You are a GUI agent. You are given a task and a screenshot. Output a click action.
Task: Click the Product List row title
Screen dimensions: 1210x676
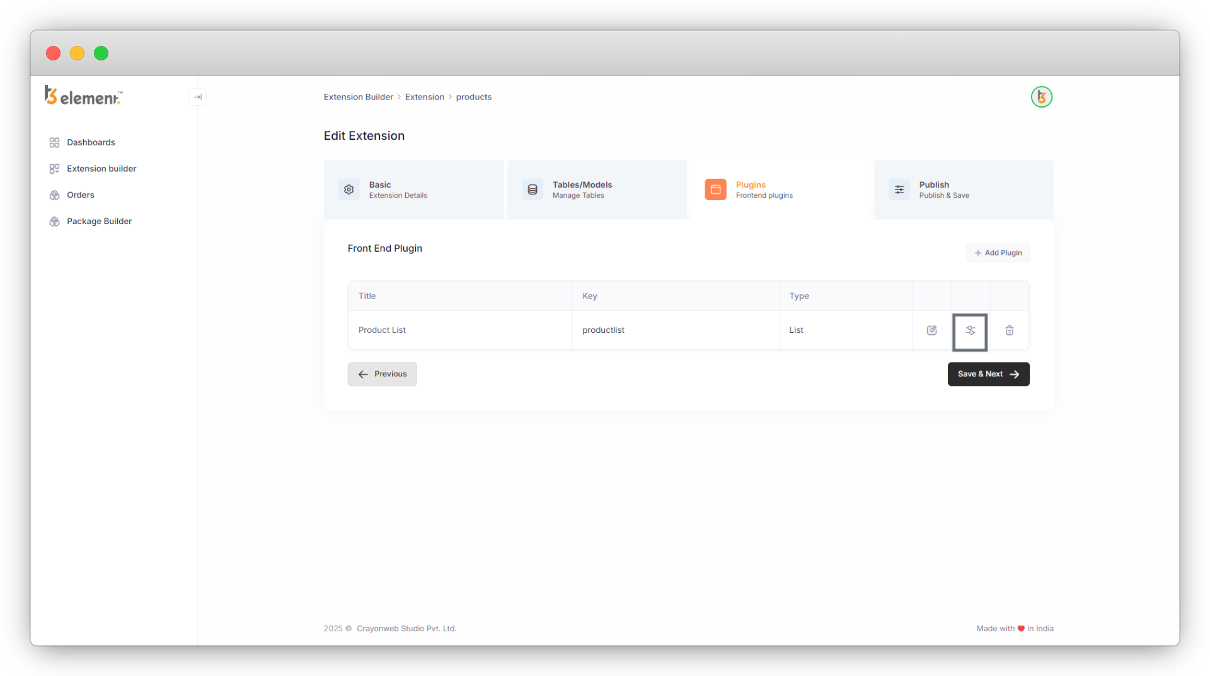[x=382, y=330]
